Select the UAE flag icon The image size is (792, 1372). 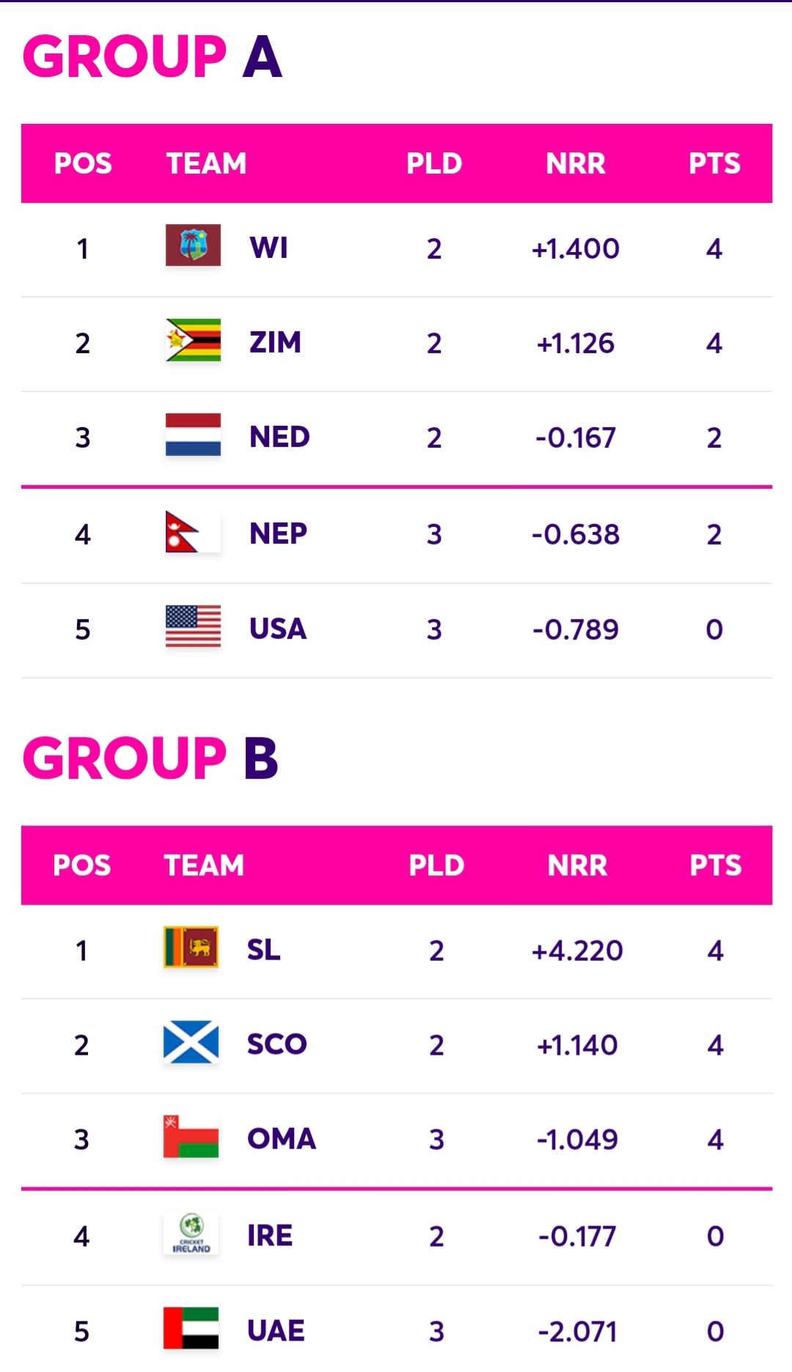click(191, 1328)
